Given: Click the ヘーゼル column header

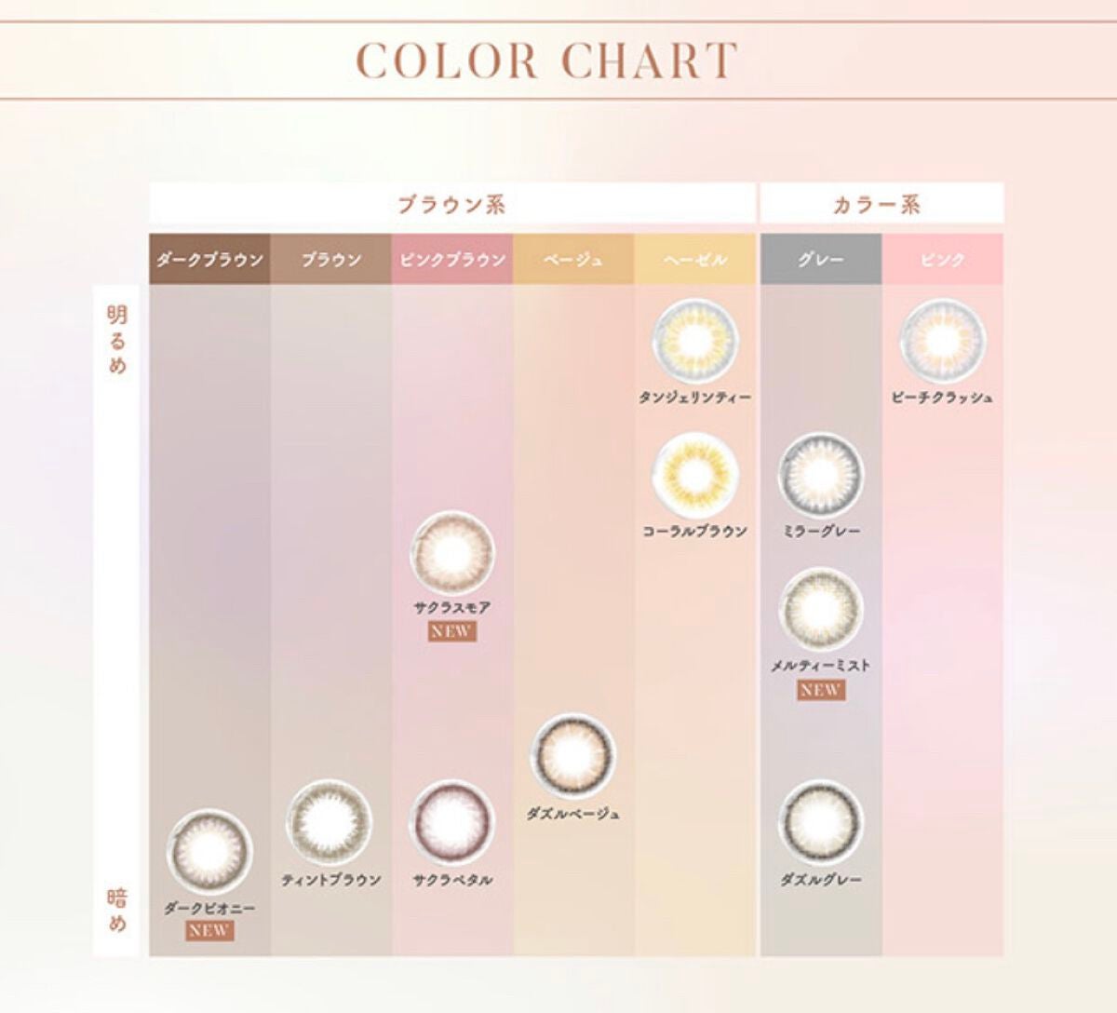Looking at the screenshot, I should click(x=694, y=260).
